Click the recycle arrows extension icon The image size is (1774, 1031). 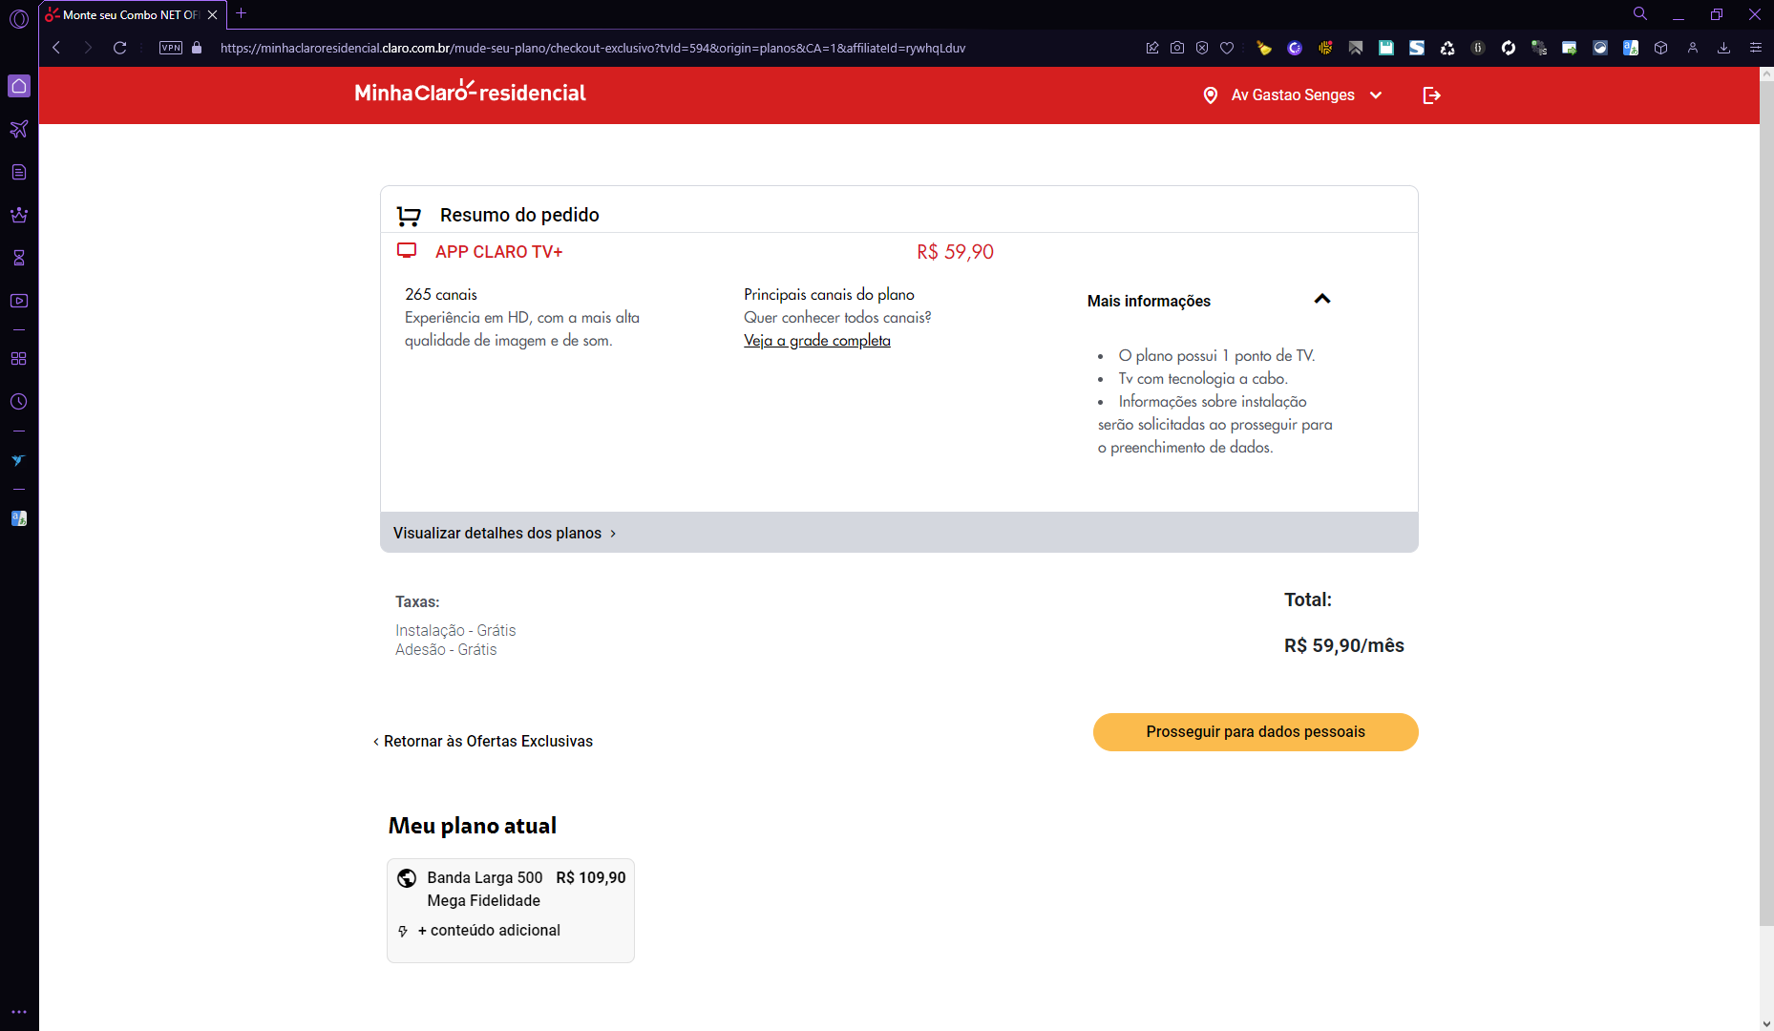[x=1447, y=48]
